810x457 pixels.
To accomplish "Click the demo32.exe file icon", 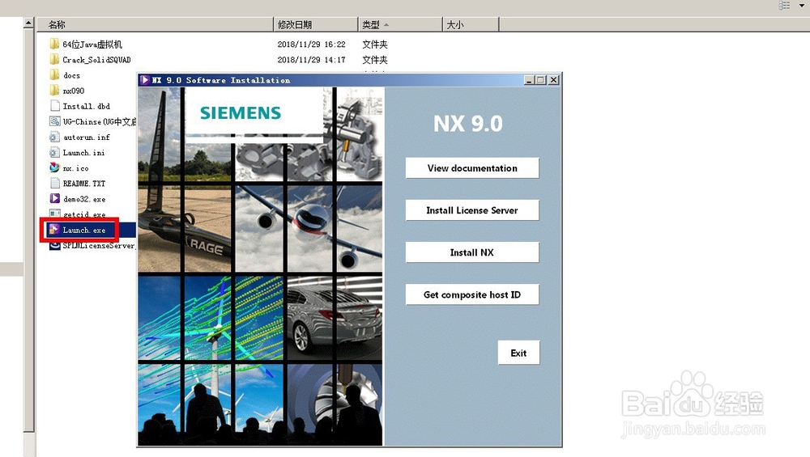I will click(55, 199).
